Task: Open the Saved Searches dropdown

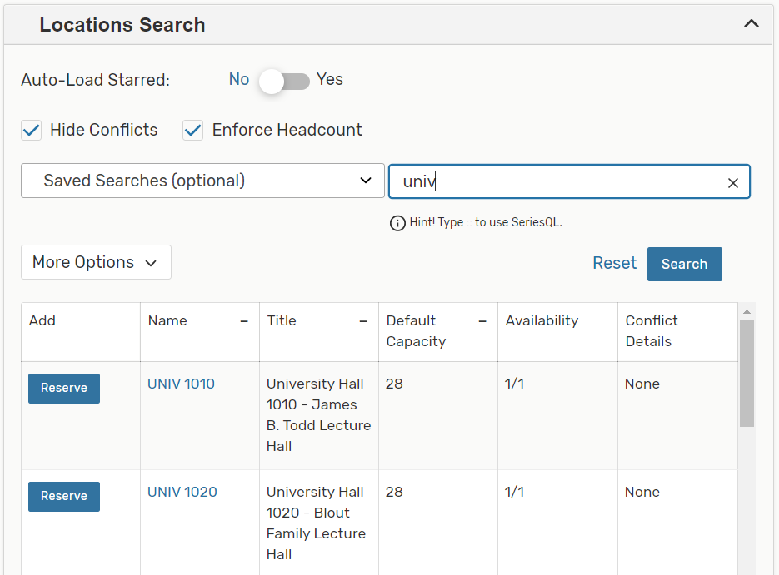Action: (x=202, y=181)
